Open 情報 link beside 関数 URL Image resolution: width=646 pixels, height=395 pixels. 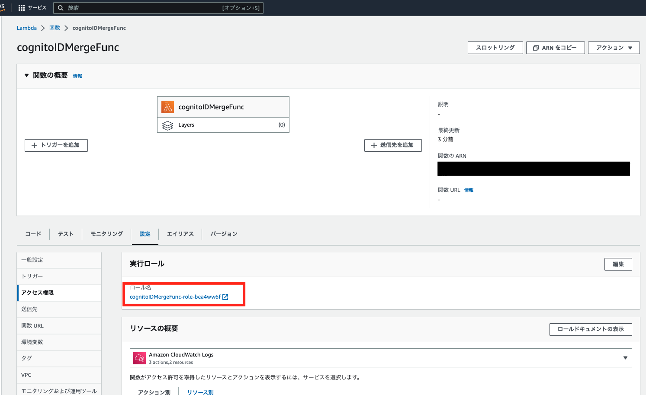469,190
